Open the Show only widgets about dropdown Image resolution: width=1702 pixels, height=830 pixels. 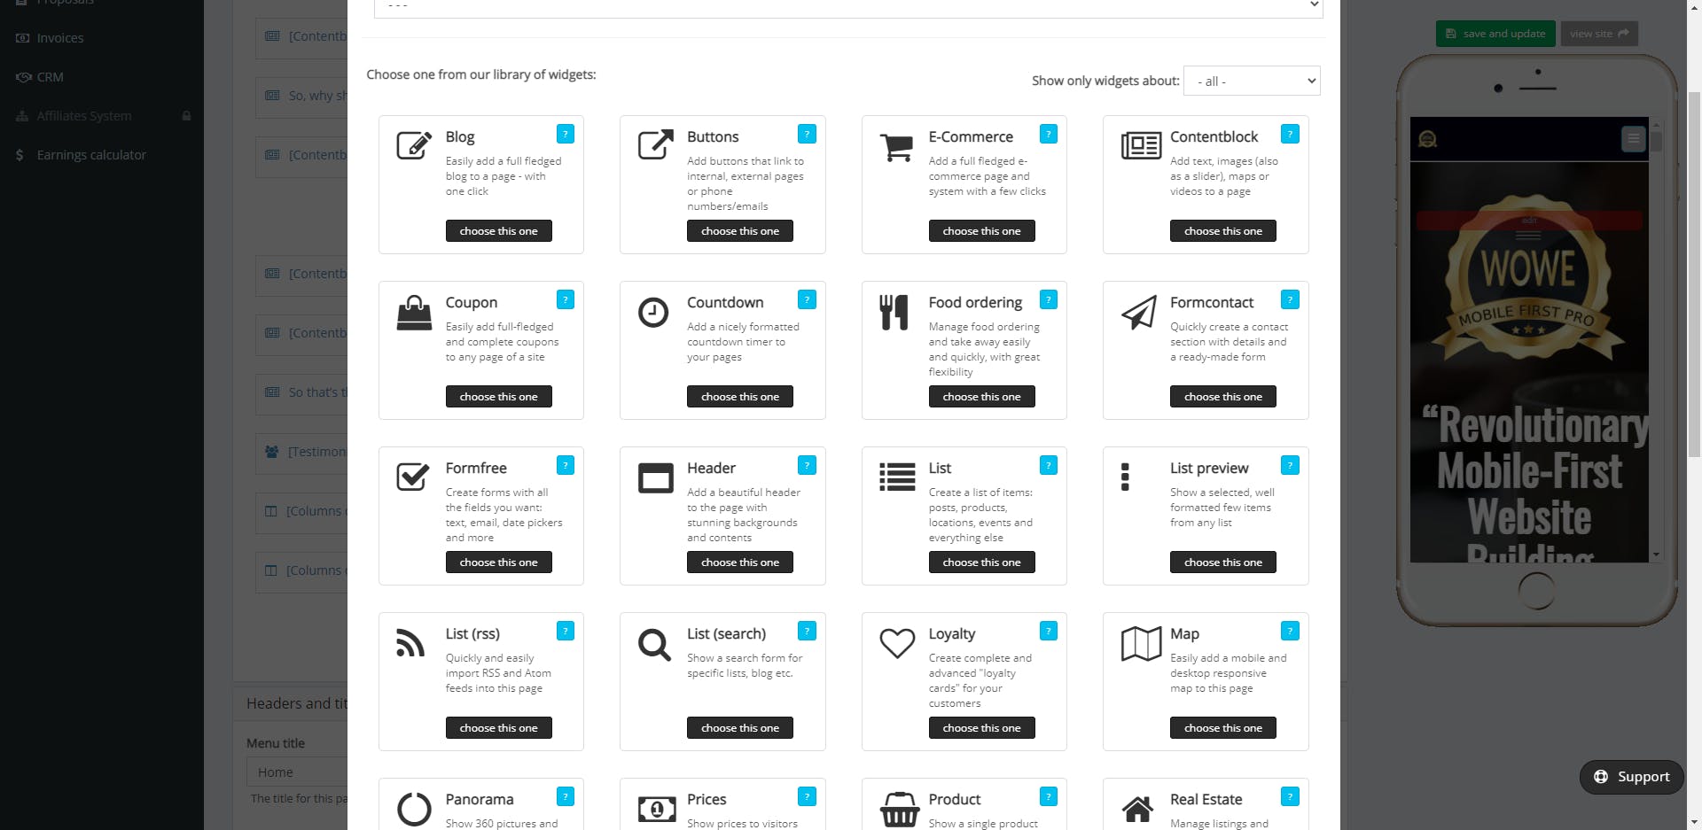(x=1251, y=81)
